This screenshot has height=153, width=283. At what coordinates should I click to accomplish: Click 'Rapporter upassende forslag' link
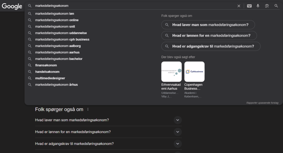(262, 103)
